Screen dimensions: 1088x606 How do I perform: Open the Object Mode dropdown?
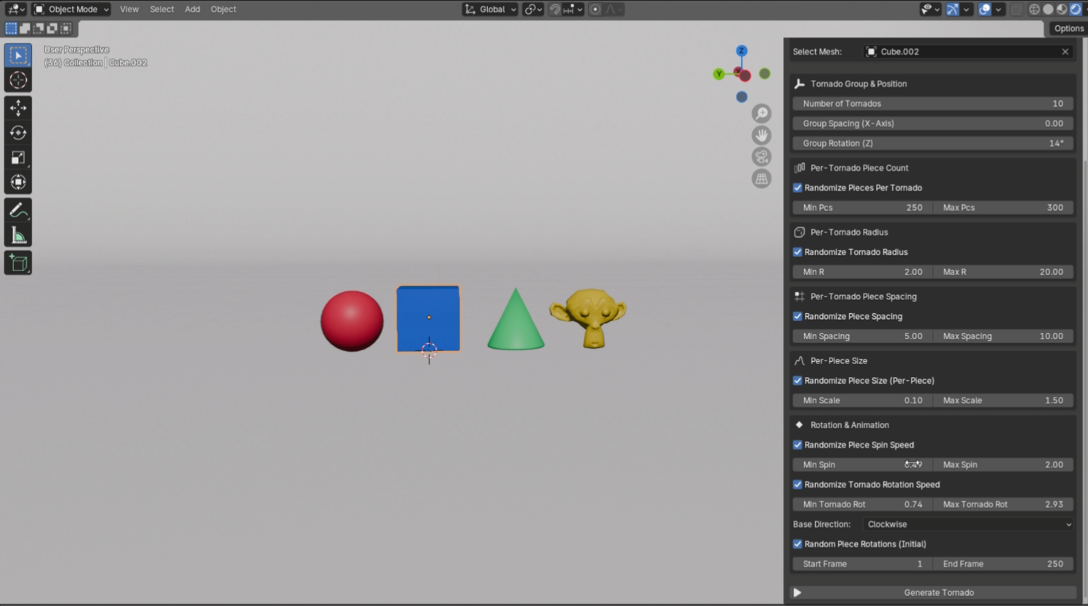pos(71,9)
